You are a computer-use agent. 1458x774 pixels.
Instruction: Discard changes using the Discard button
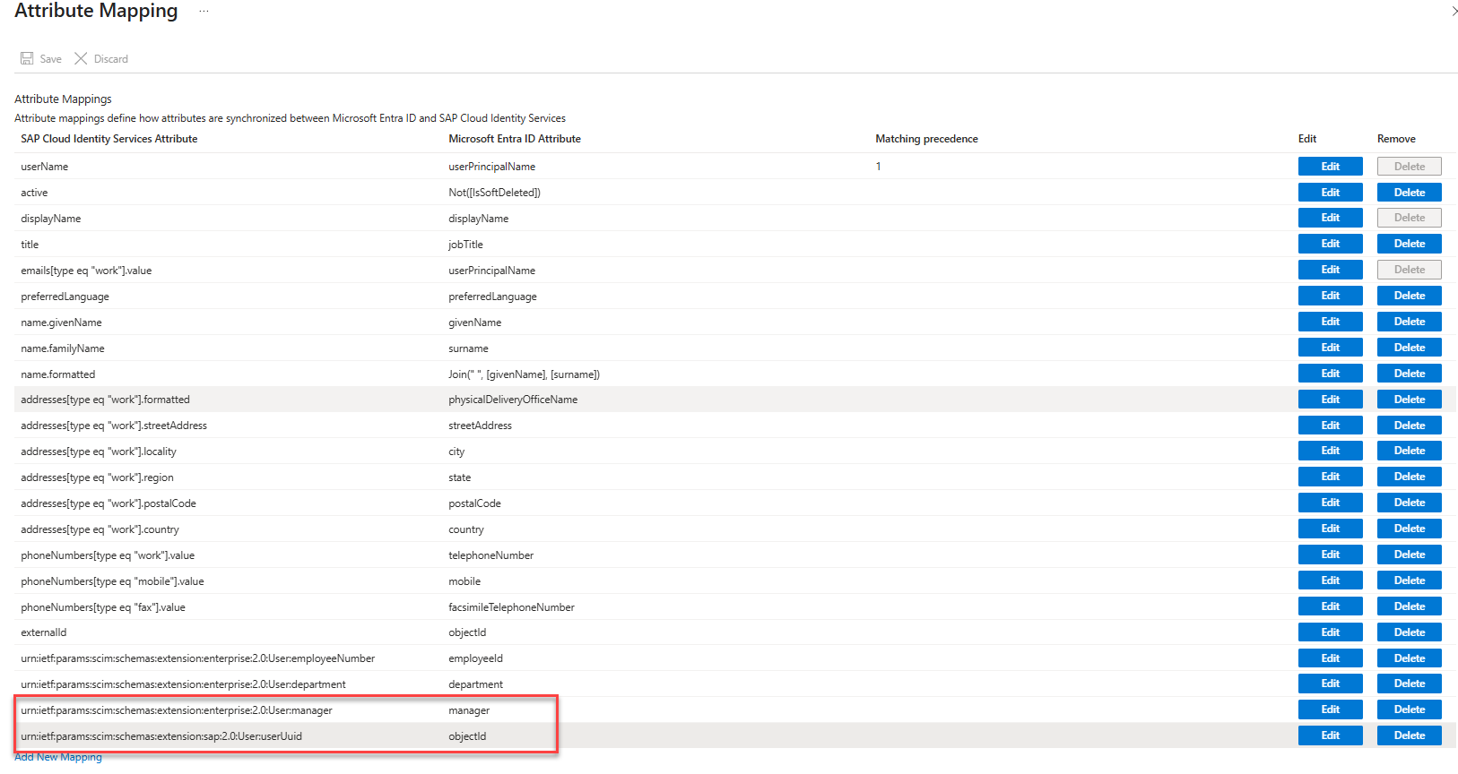[101, 59]
